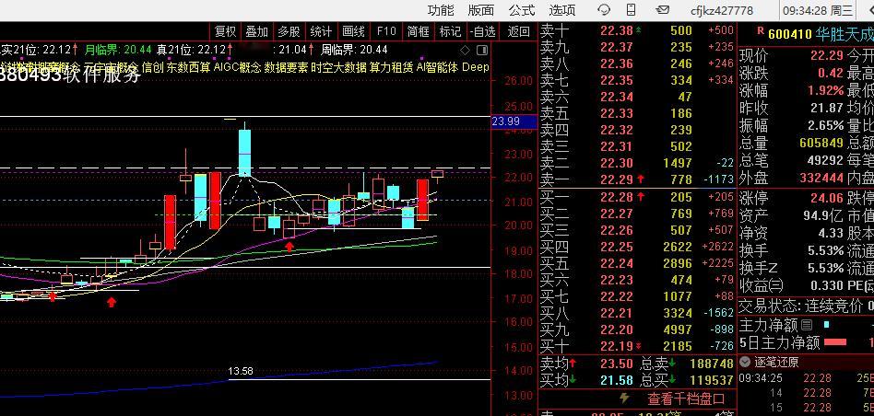Click the headset support icon in title bar
The image size is (874, 416).
(604, 10)
